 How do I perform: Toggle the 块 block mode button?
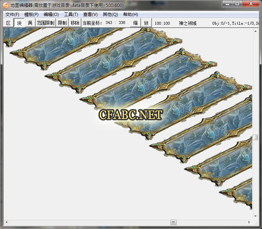19,23
